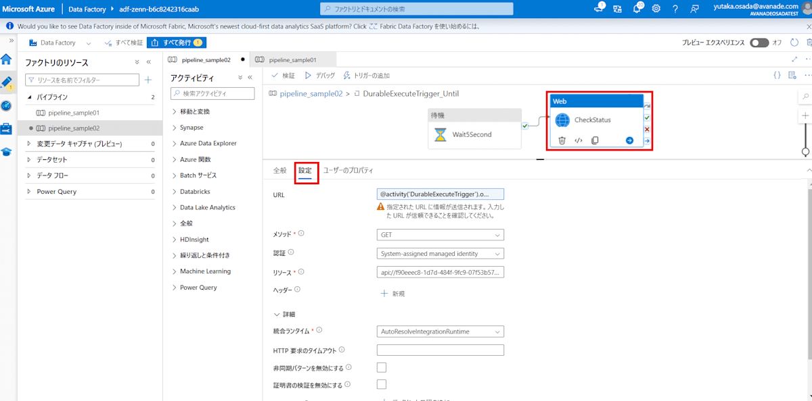The height and width of the screenshot is (401, 812).
Task: Select the pipeline_sample02 editor tab
Action: point(206,59)
